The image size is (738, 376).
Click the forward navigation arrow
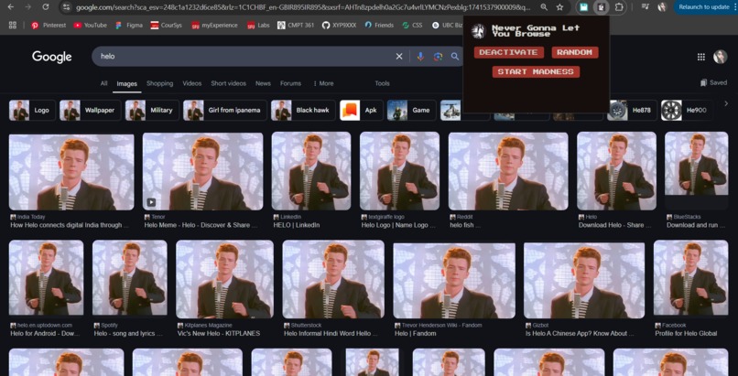point(27,7)
